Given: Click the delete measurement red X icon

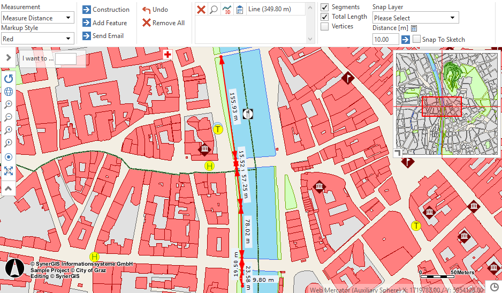Looking at the screenshot, I should (201, 10).
